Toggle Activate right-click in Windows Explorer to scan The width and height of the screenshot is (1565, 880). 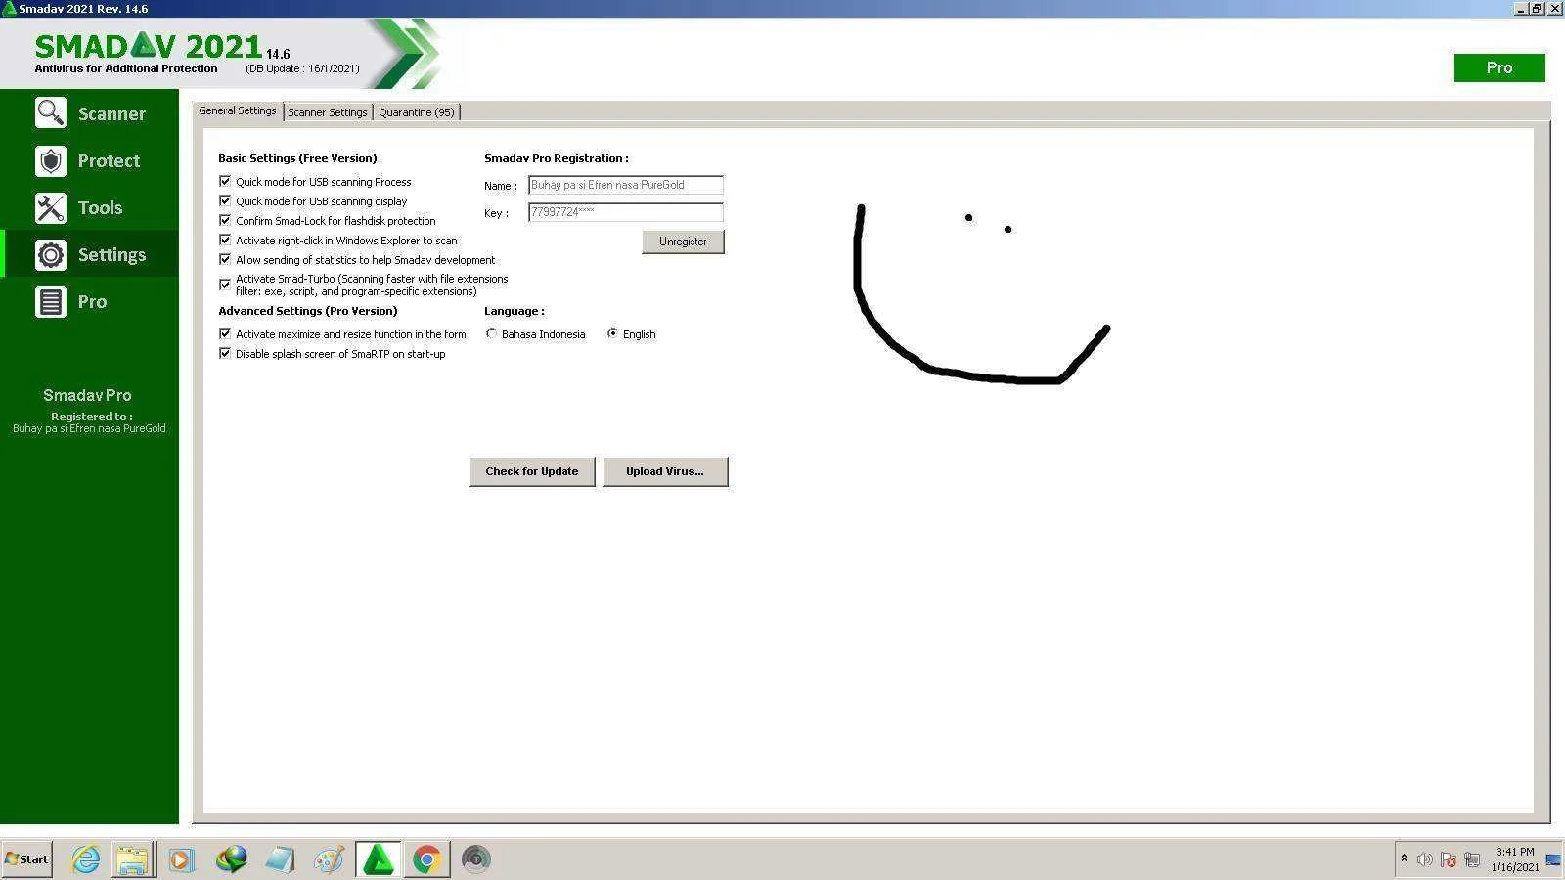tap(225, 240)
